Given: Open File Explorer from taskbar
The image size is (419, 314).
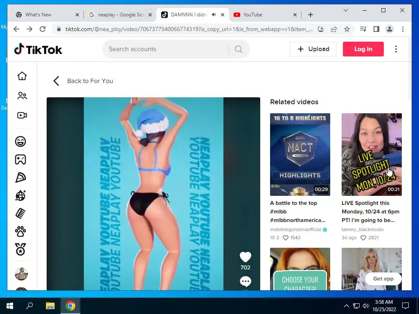Looking at the screenshot, I should tap(50, 306).
